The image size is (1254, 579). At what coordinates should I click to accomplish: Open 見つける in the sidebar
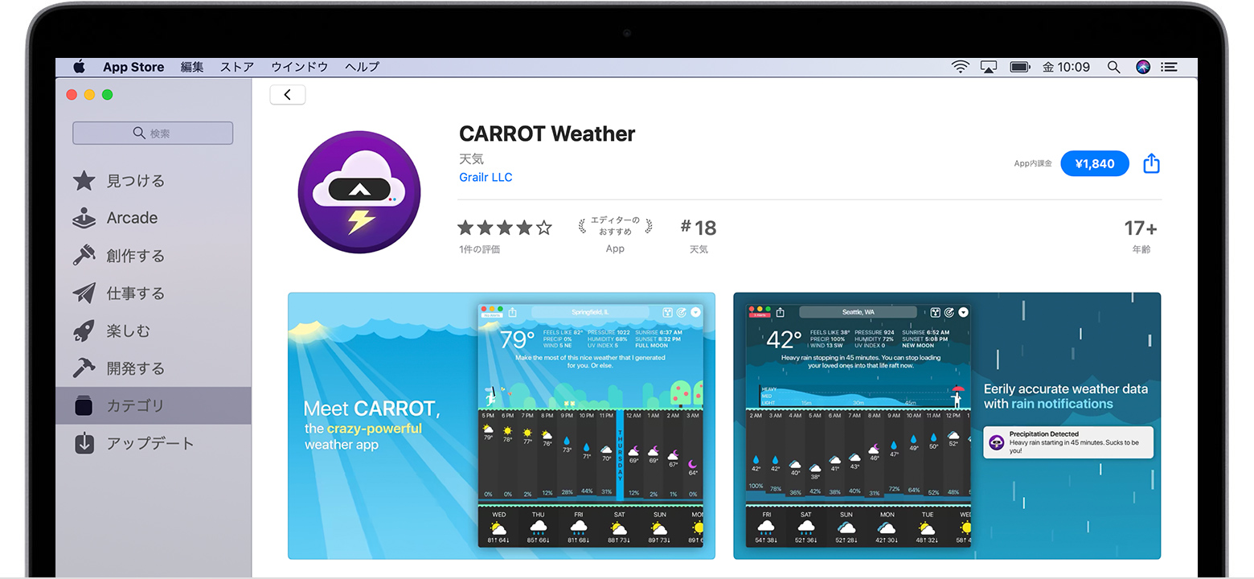pos(153,181)
